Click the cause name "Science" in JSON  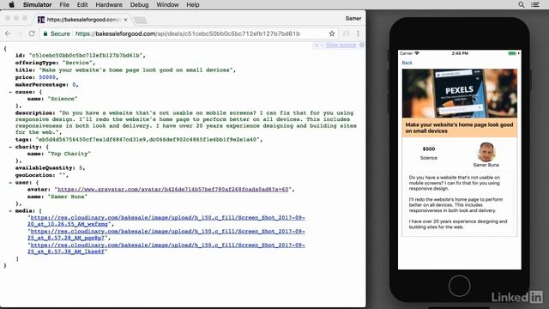tap(62, 99)
